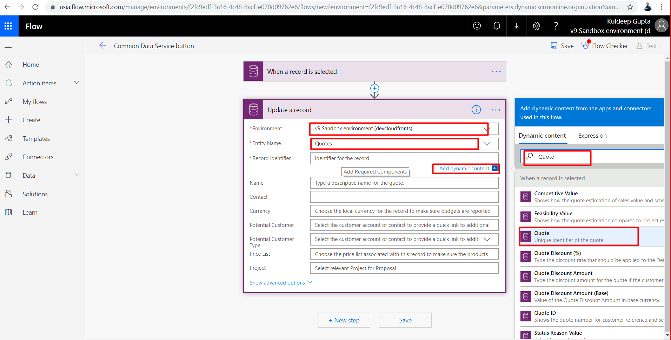Click the Project input field
Viewport: 671px width, 340px height.
click(x=404, y=268)
